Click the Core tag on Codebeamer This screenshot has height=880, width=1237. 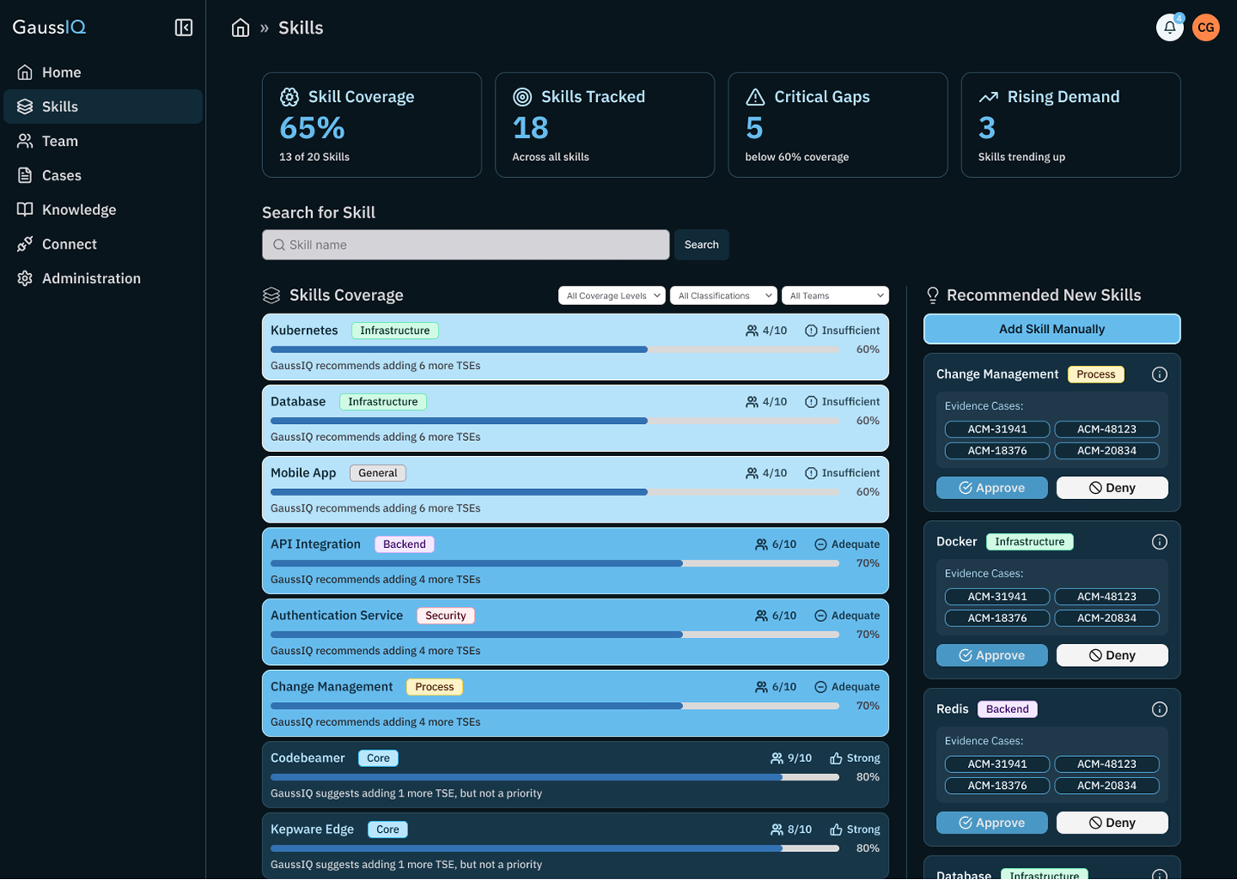[379, 759]
